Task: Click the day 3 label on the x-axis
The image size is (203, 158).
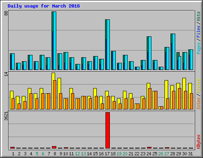Action: pos(25,154)
